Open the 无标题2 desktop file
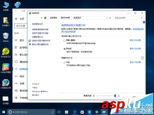Image resolution: width=154 pixels, height=115 pixels. pyautogui.click(x=6, y=100)
